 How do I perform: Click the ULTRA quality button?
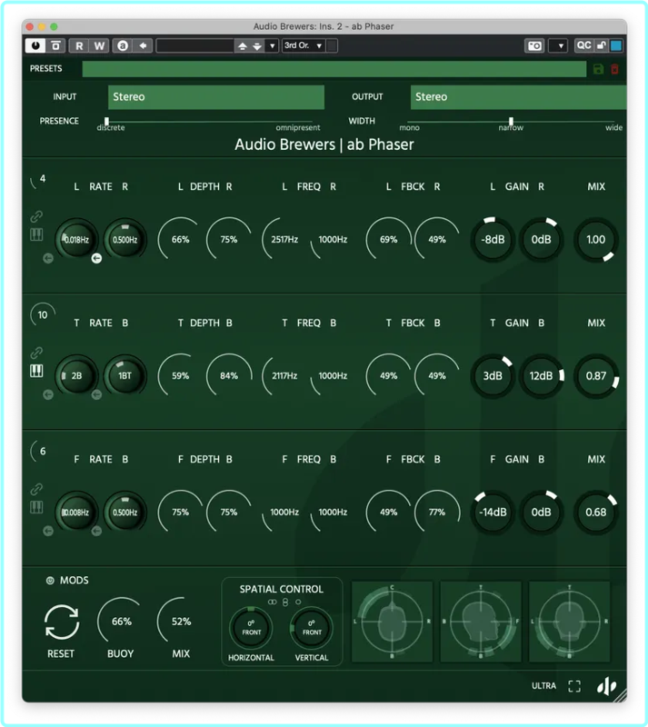point(543,686)
